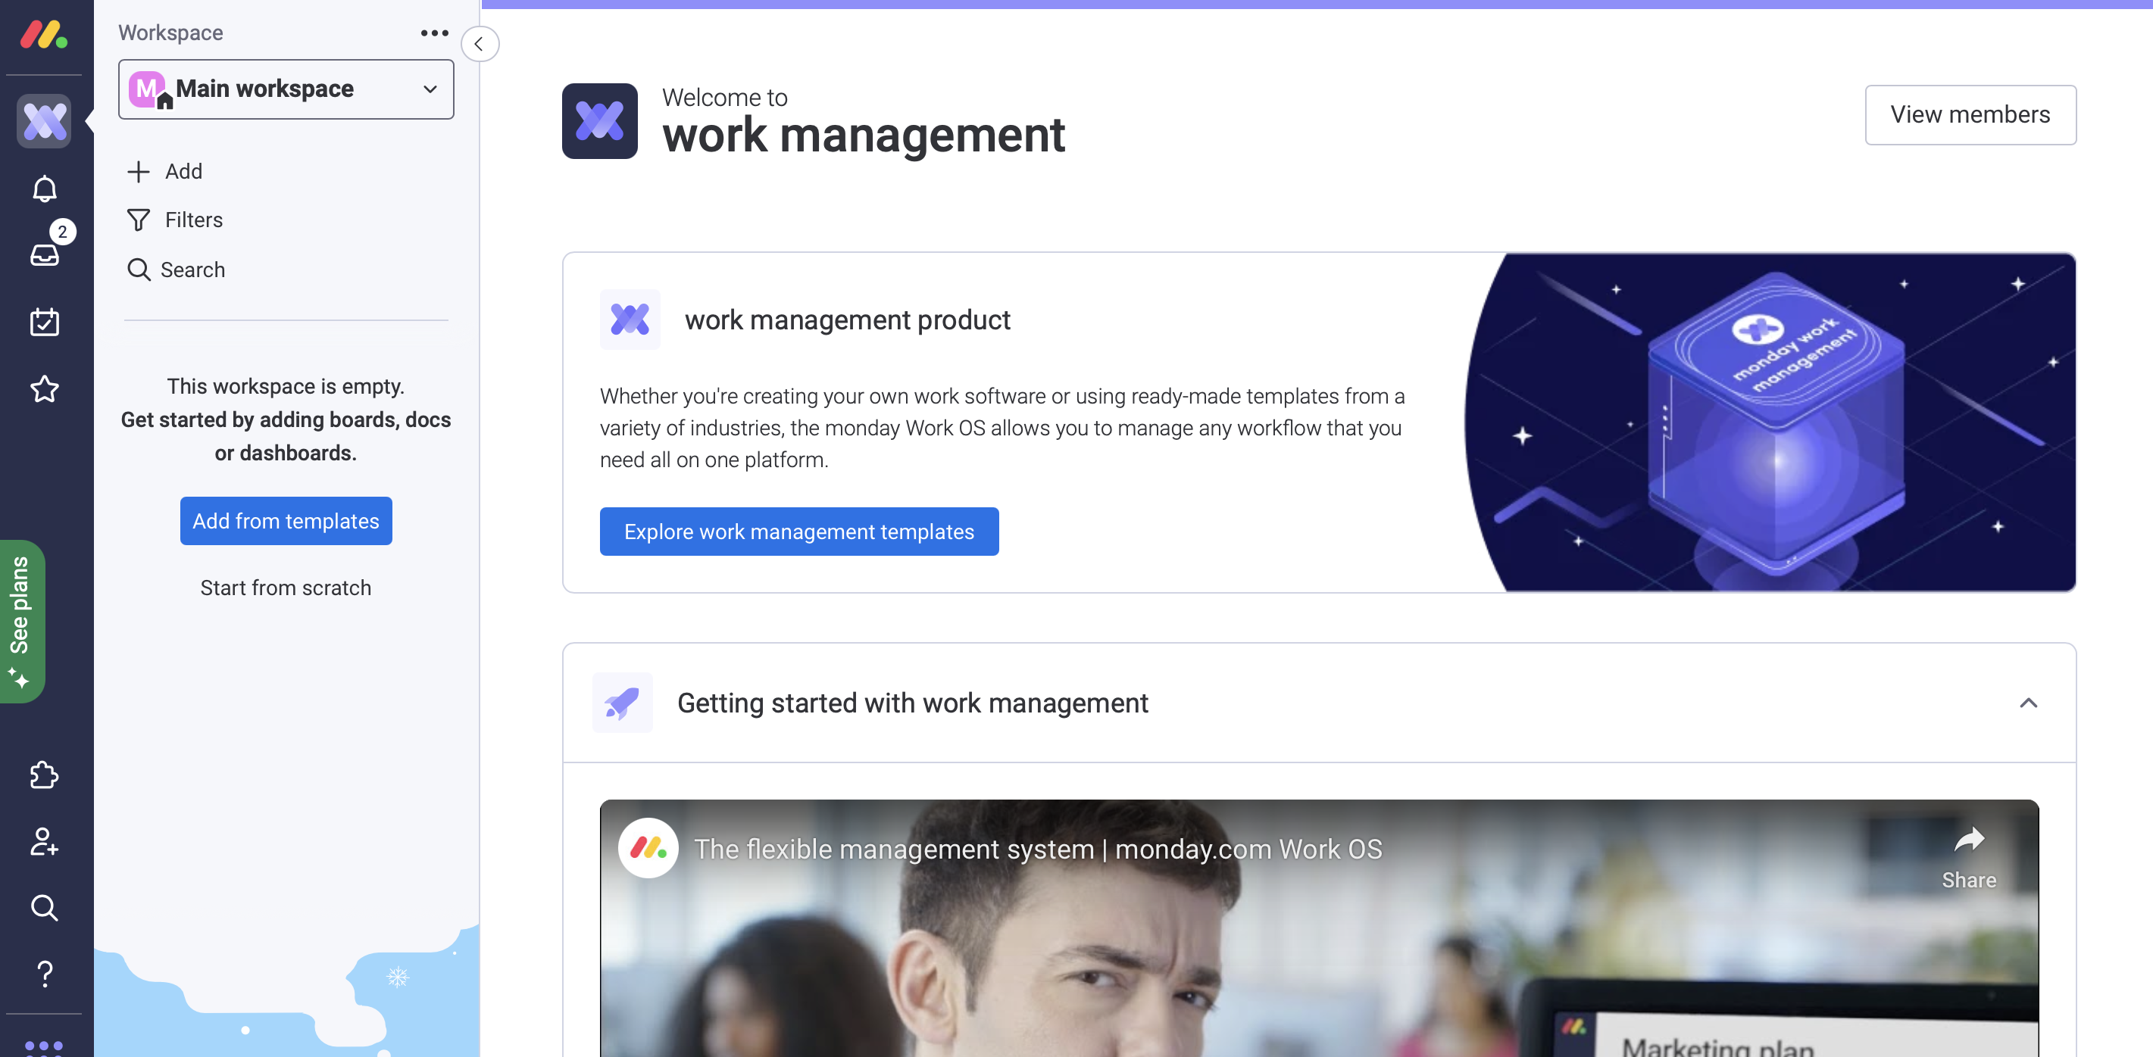
Task: Click Add in the workspace sidebar
Action: pyautogui.click(x=164, y=171)
